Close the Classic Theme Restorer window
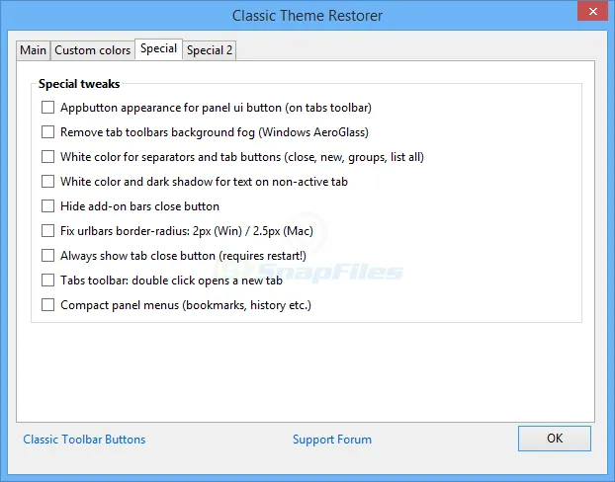Viewport: 615px width, 482px height. tap(593, 12)
